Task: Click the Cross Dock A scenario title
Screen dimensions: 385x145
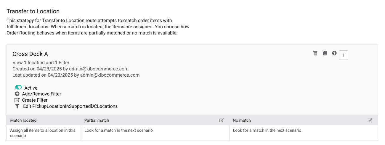Action: click(x=30, y=54)
